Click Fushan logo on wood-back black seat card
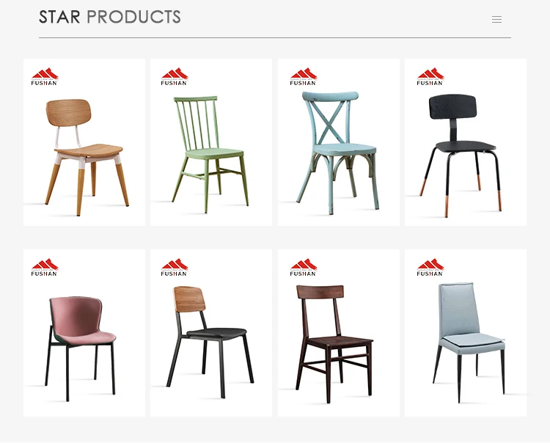The width and height of the screenshot is (550, 443). click(x=175, y=267)
